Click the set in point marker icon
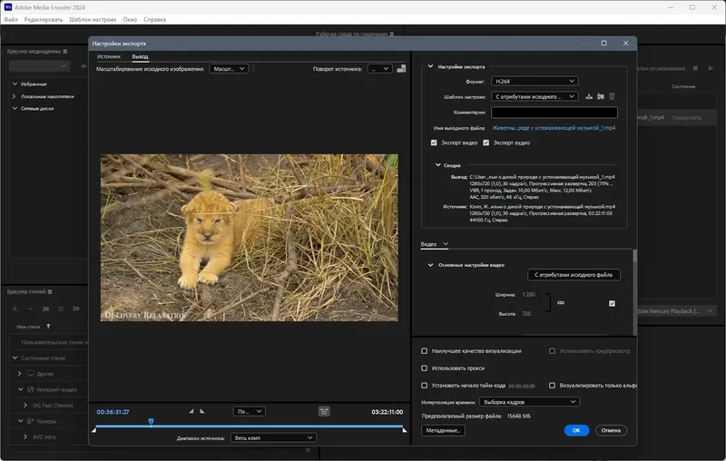Screen dimensions: 726x461 tap(191, 411)
